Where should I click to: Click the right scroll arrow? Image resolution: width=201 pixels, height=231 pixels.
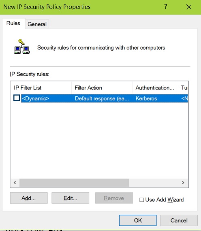pos(183,183)
